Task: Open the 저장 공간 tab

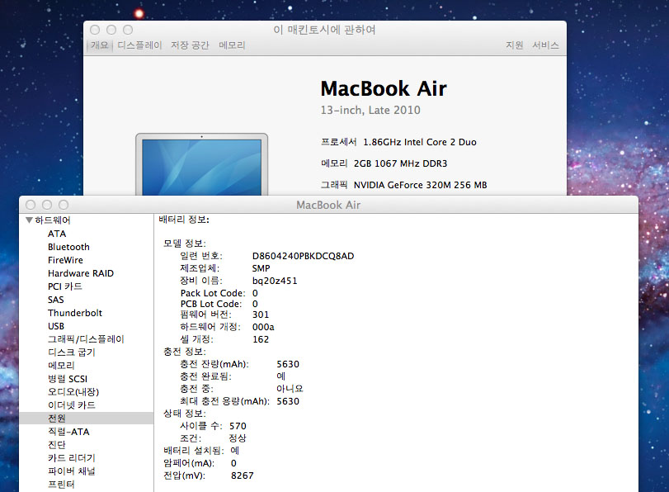Action: click(x=190, y=45)
